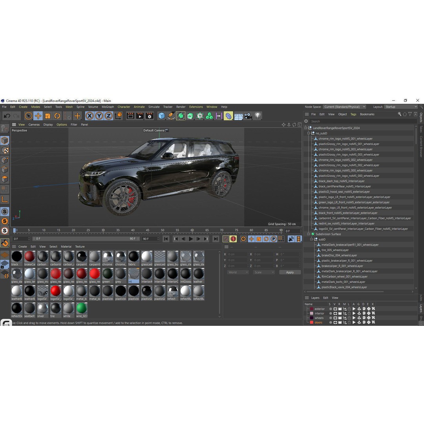Click the exterior layer color swatch
424x424 pixels.
[311, 309]
